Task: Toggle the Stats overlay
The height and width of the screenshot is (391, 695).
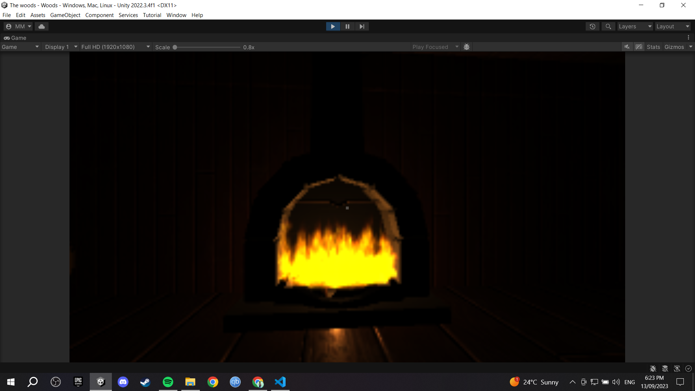Action: coord(653,47)
